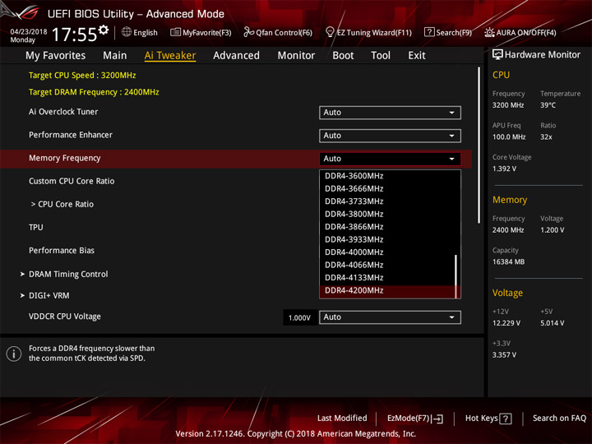Choose highlighted DDR4-4200MHz option
Viewport: 592px width, 444px height.
[387, 291]
